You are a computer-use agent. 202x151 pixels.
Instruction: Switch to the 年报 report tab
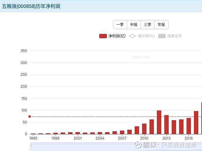click(161, 25)
